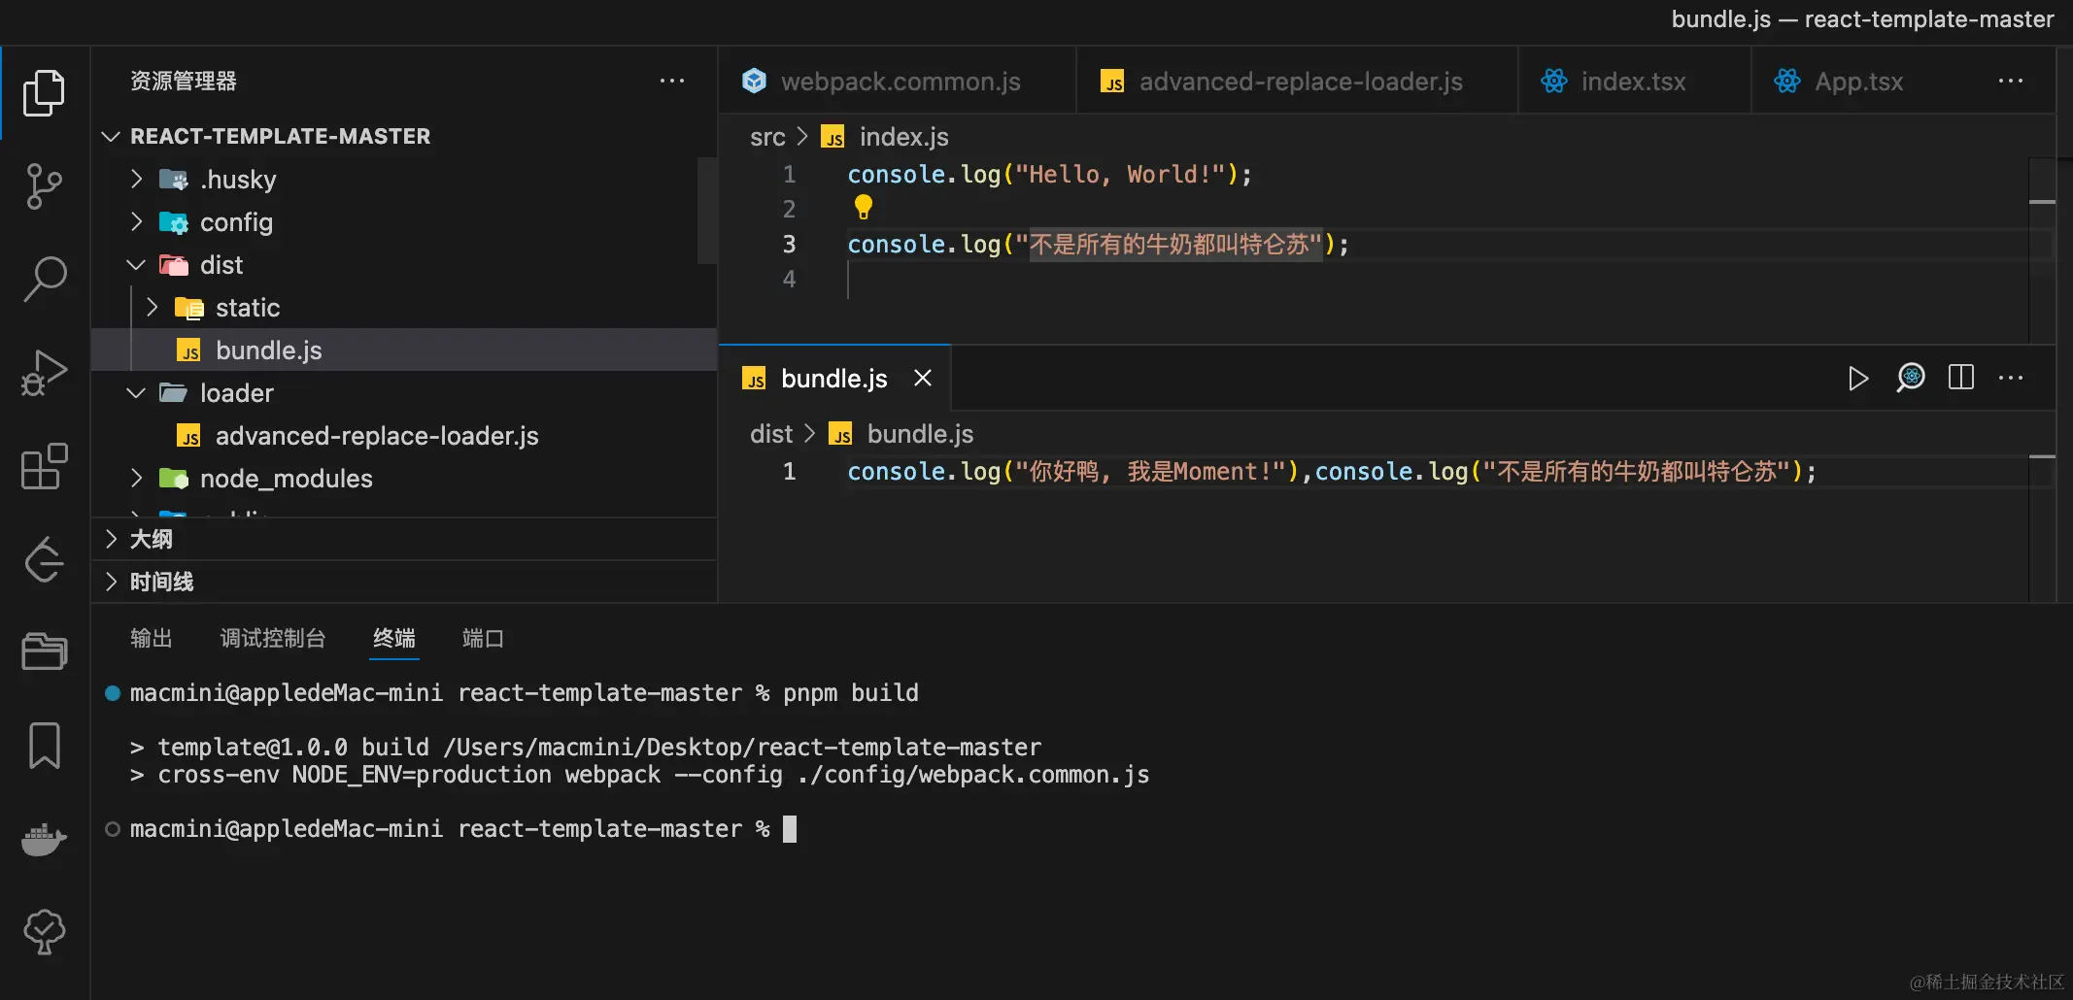Click the Run Code play button

1857,378
